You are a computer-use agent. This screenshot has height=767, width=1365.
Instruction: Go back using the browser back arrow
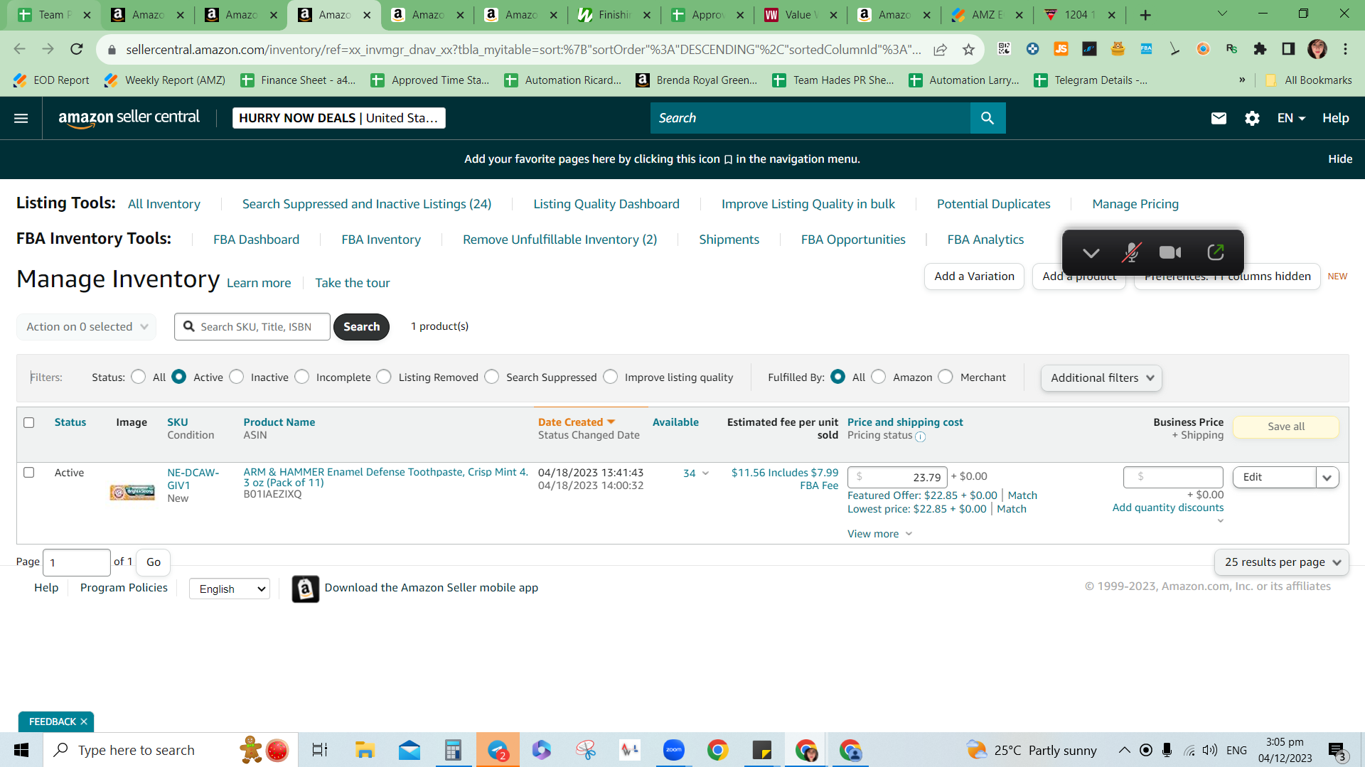(x=20, y=49)
